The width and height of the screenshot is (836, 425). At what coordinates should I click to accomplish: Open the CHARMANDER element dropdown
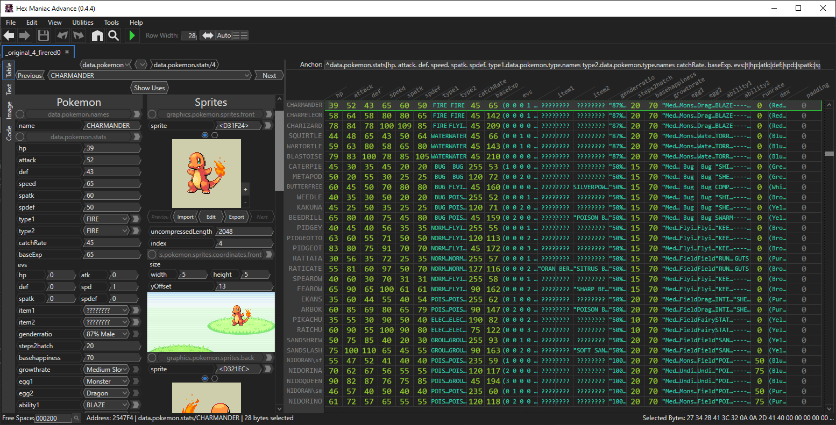[x=150, y=76]
